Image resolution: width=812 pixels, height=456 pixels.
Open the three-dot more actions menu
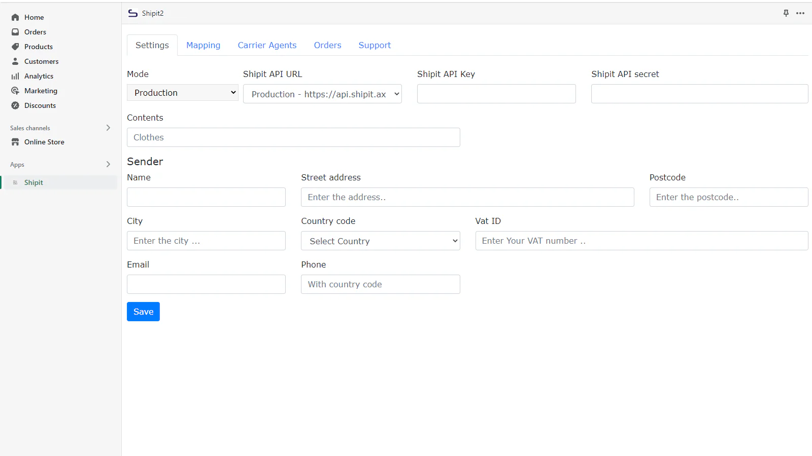pos(800,13)
